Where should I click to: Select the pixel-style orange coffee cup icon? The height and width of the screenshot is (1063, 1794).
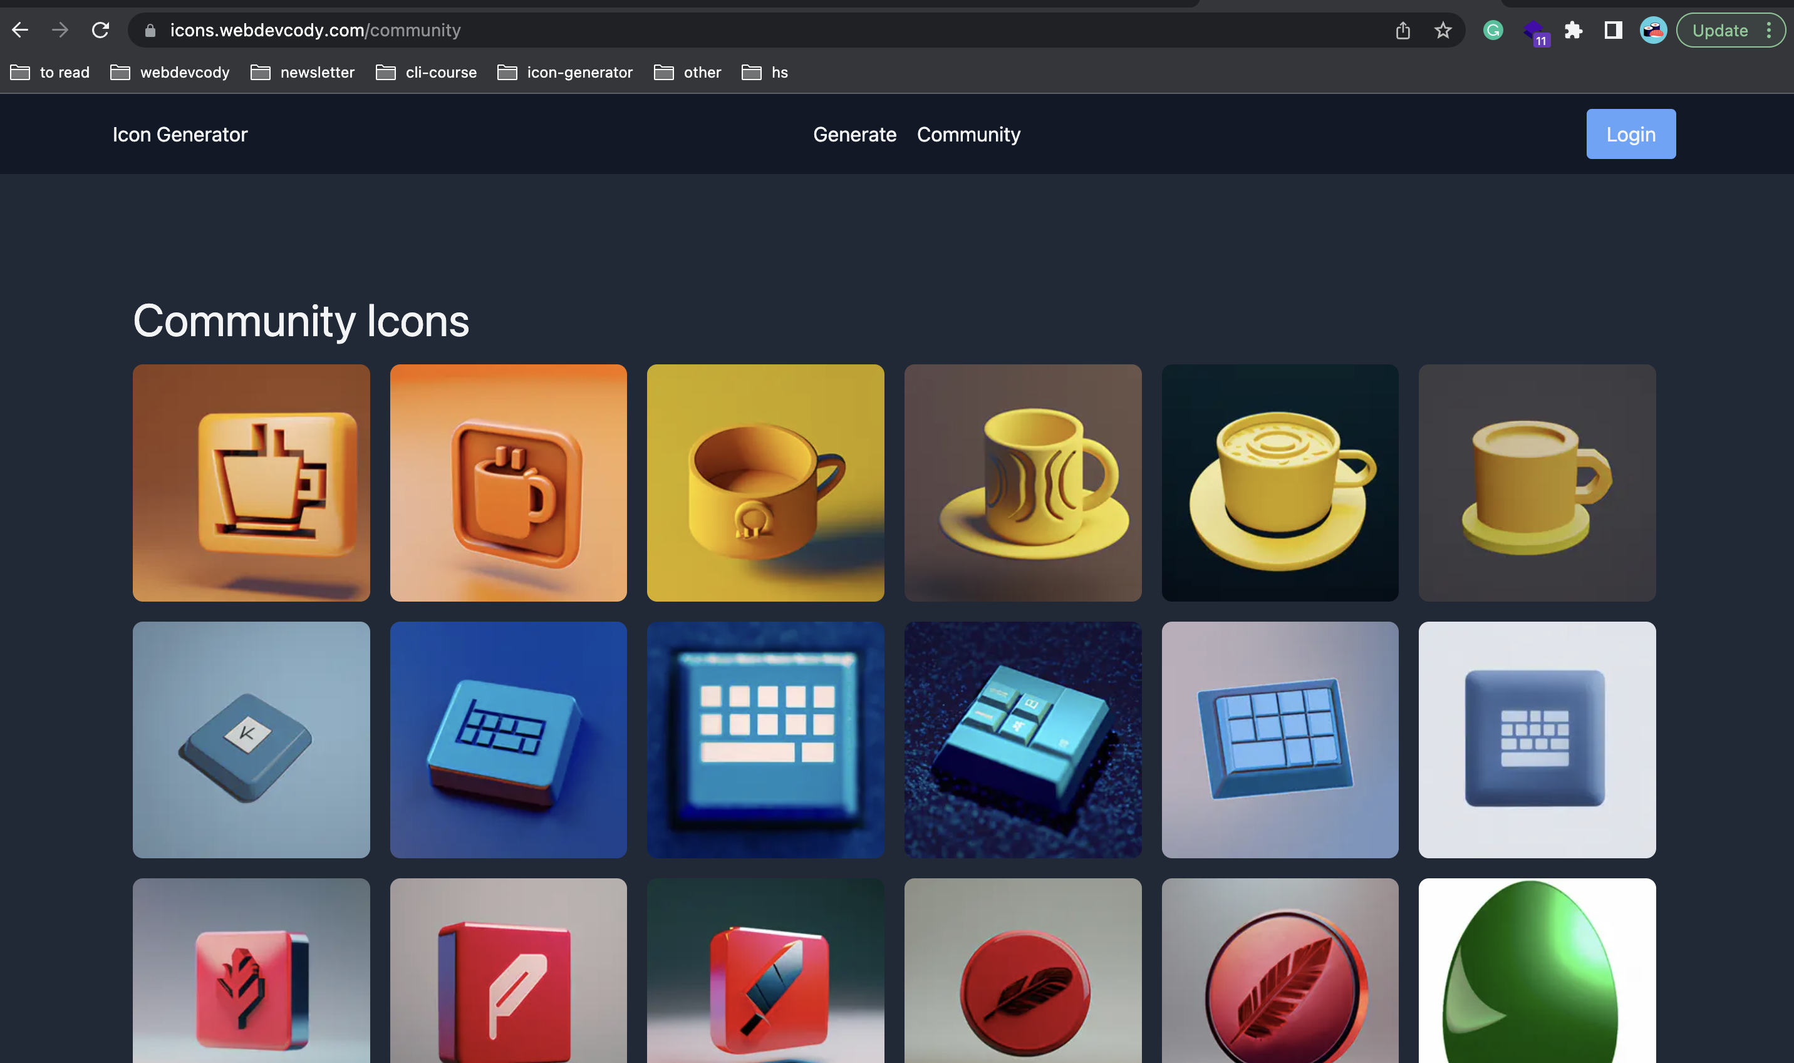pos(251,483)
